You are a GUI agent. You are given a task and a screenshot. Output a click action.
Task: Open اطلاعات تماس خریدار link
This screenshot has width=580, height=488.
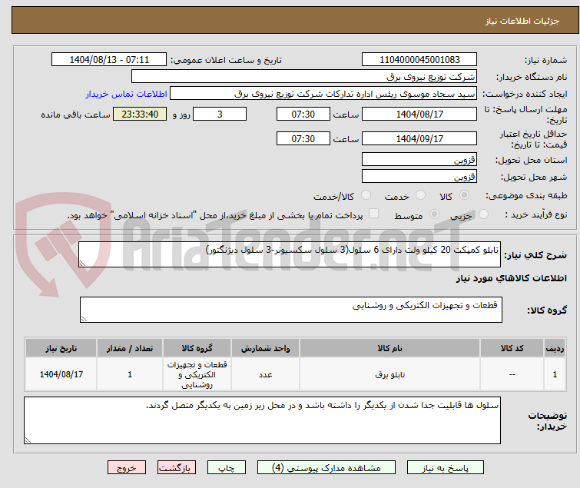127,94
